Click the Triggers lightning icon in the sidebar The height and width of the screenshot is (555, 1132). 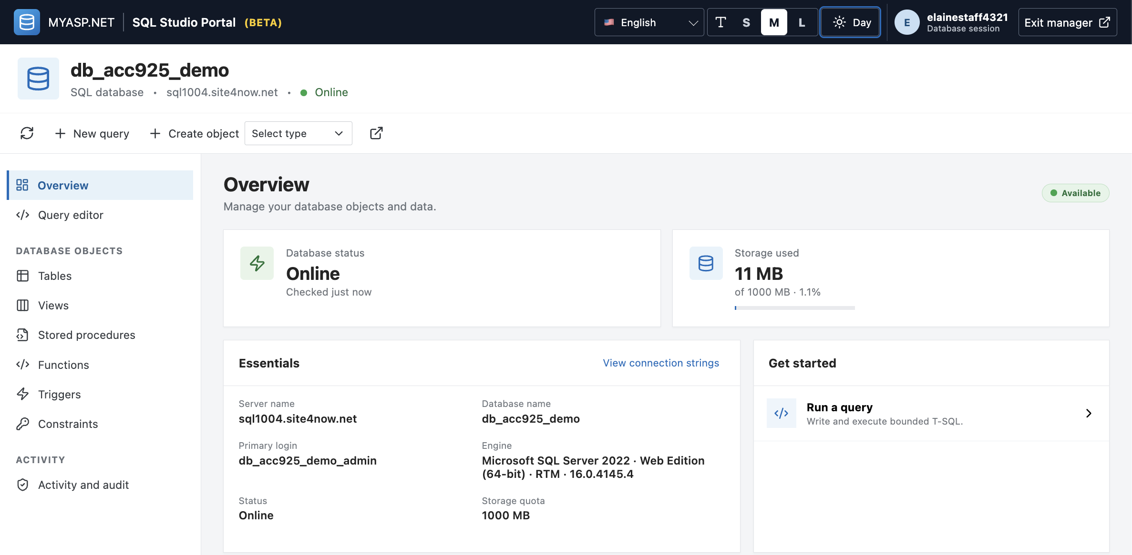click(x=22, y=394)
